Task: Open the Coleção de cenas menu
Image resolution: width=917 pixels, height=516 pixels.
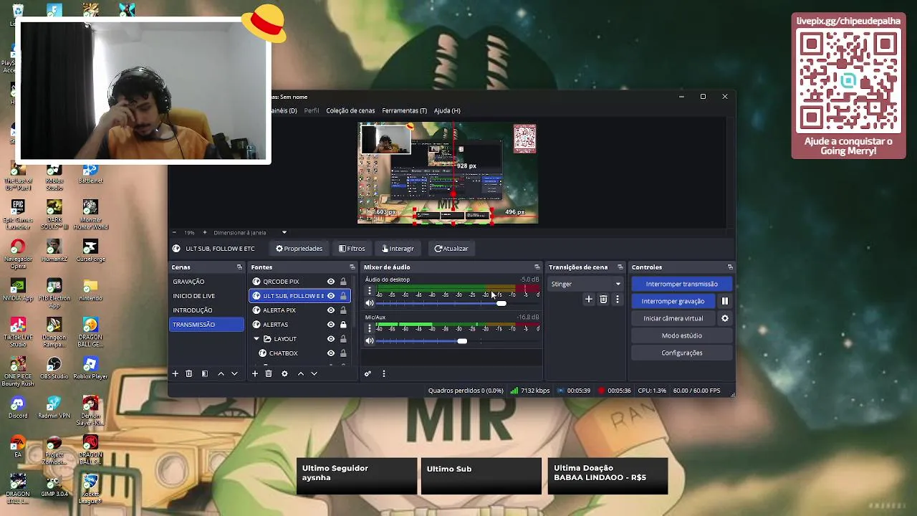Action: point(350,110)
